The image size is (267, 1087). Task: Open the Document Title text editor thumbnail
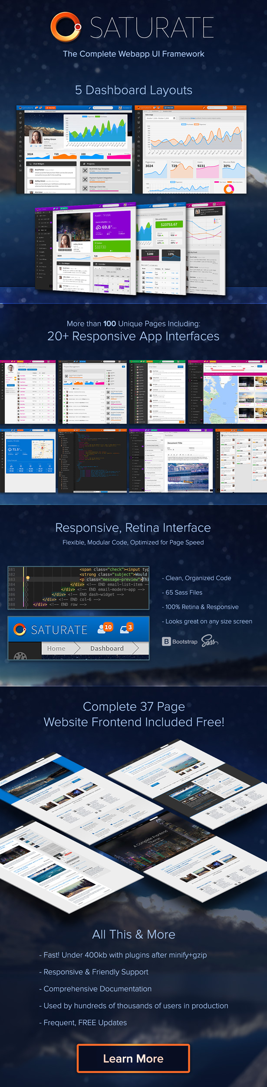(x=171, y=460)
